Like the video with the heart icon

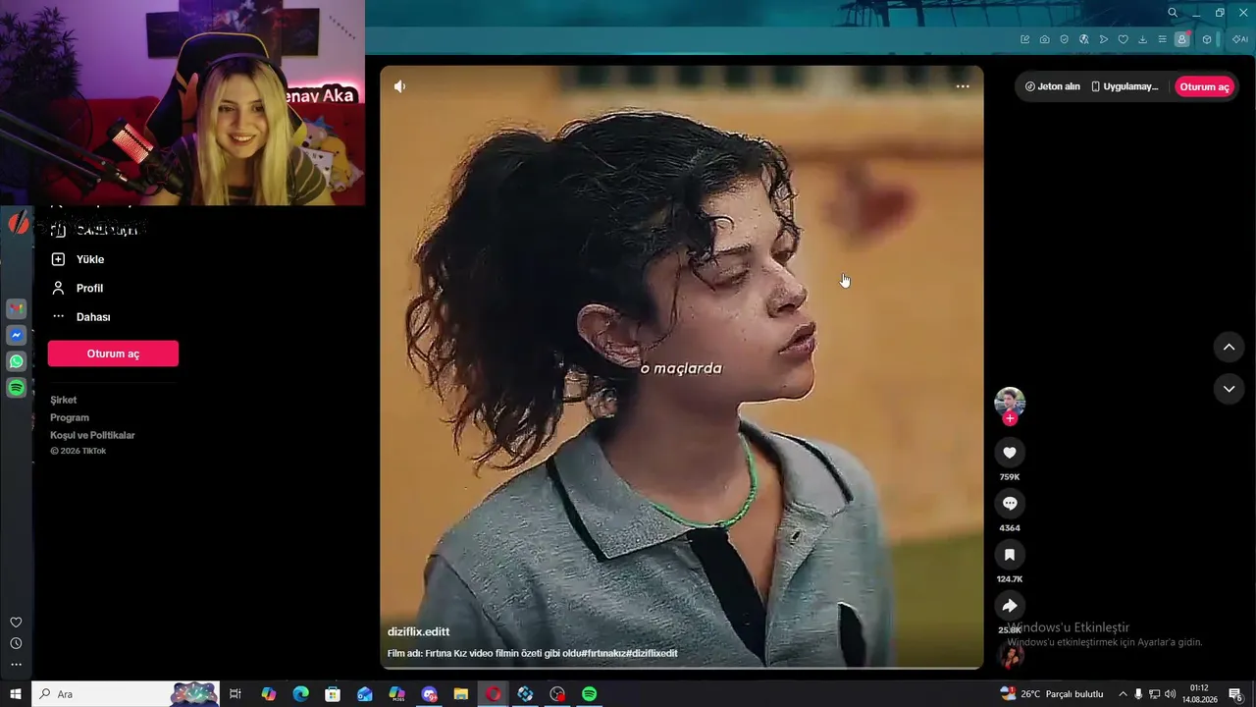point(1010,453)
